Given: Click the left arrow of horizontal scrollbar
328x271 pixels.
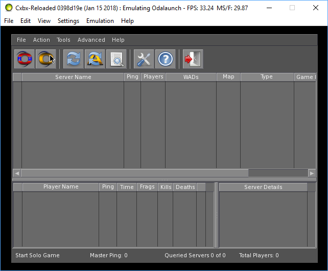Looking at the screenshot, I should tap(17, 173).
